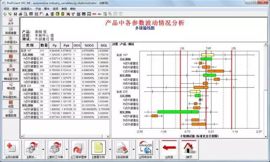Open 外部直径A chart in sidebar
The image size is (270, 162).
click(11, 40)
